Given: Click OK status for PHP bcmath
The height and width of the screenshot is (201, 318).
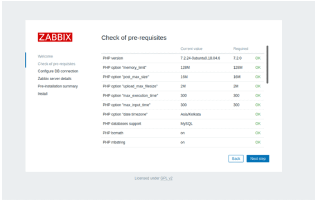Looking at the screenshot, I should [258, 133].
